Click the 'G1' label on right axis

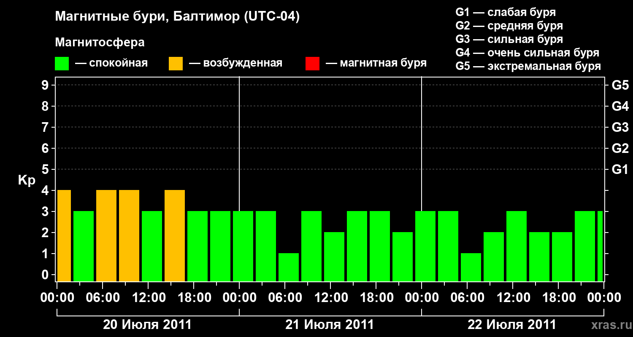(620, 169)
